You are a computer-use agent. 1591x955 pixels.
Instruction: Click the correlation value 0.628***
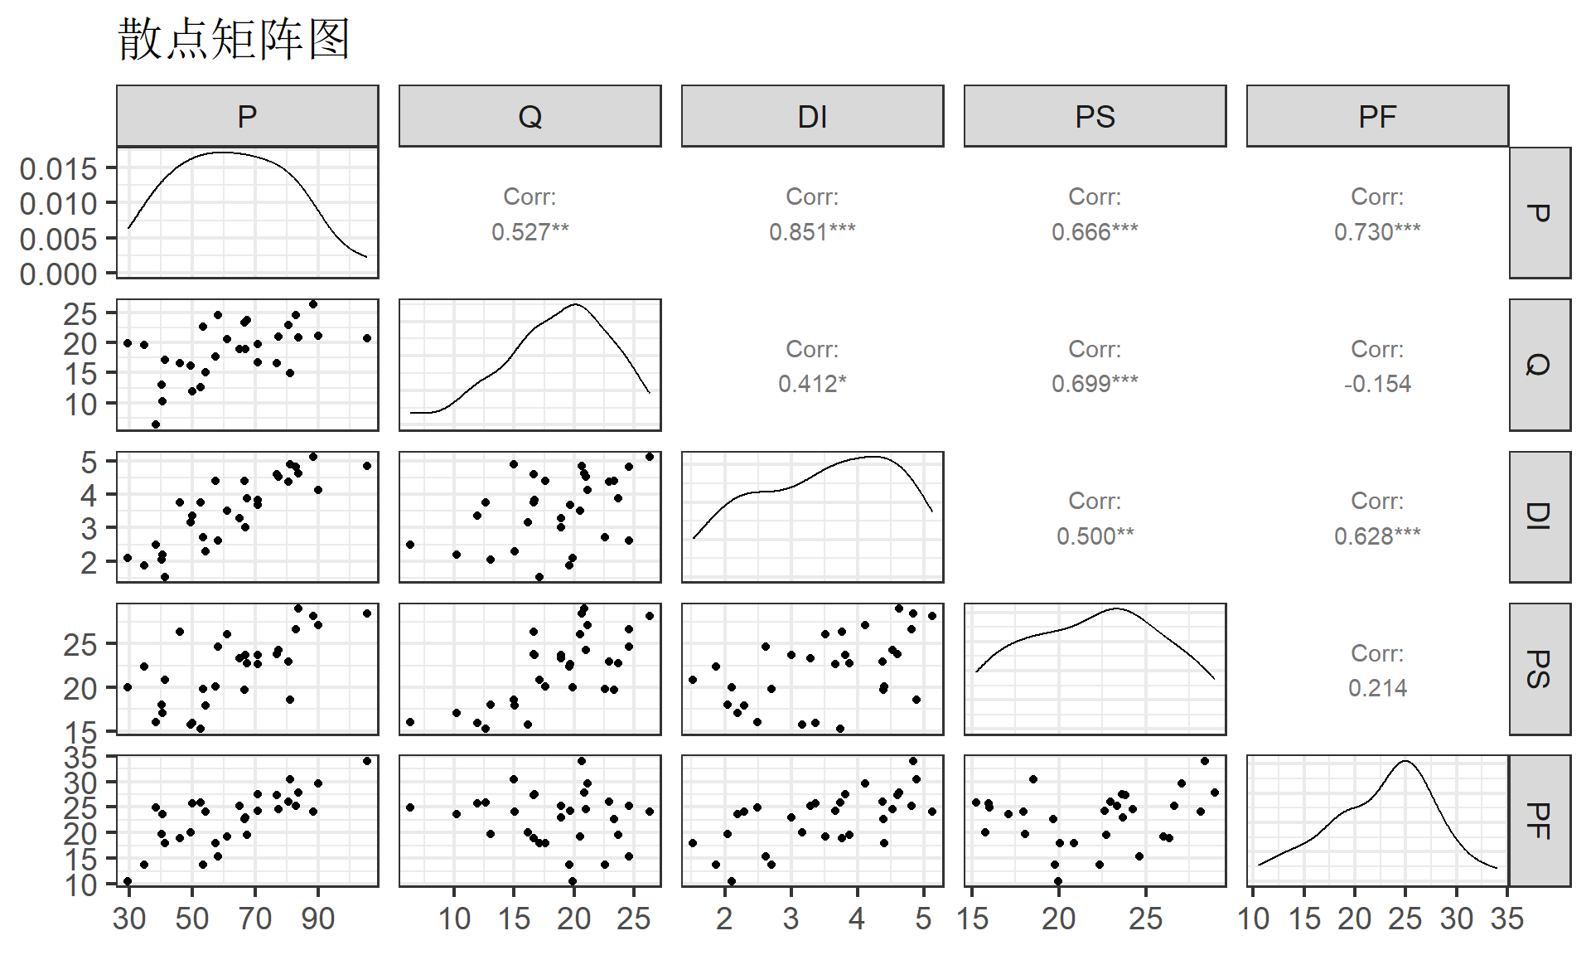1377,536
